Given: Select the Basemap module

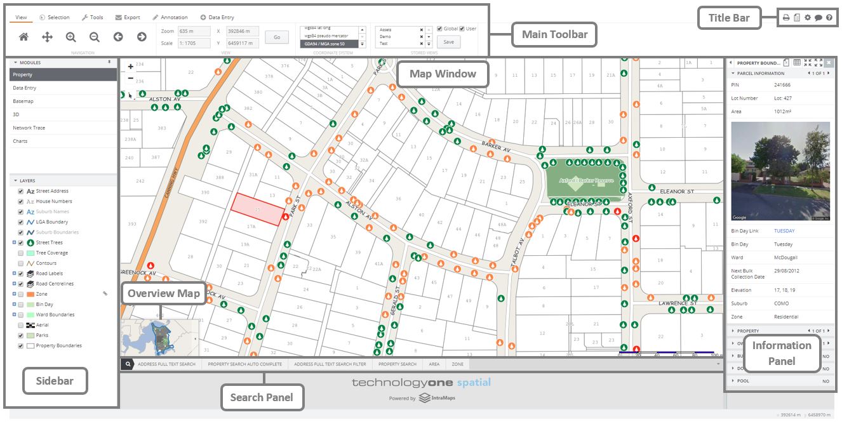Looking at the screenshot, I should point(63,101).
